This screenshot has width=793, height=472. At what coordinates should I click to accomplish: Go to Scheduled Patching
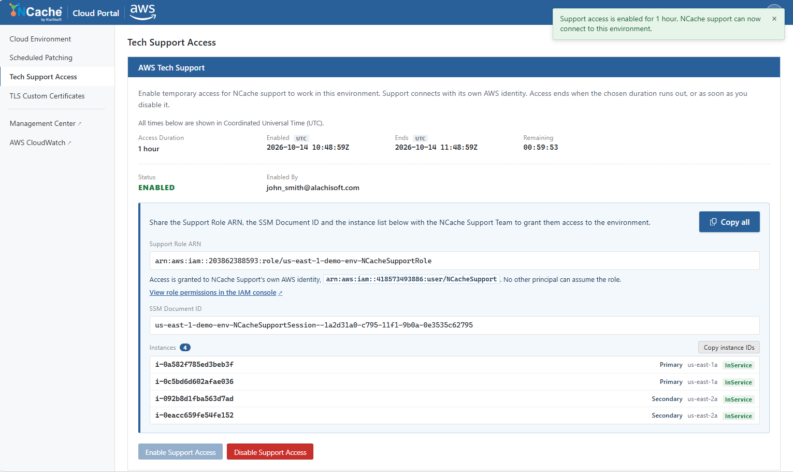(x=41, y=58)
